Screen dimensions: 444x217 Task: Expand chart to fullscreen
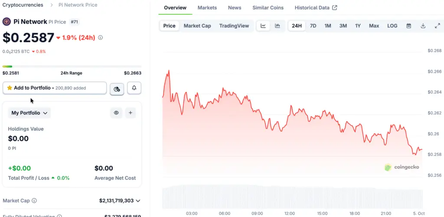tap(437, 26)
